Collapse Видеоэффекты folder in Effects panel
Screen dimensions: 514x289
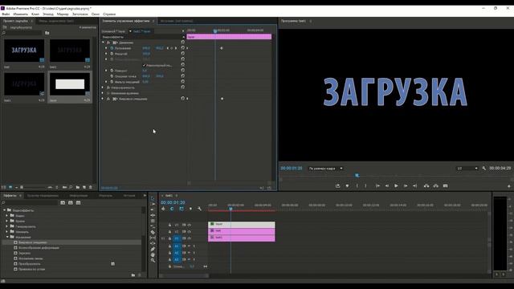pos(5,210)
